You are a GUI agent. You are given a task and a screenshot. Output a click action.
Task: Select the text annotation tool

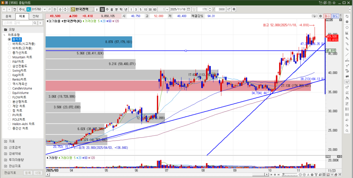coord(347,65)
